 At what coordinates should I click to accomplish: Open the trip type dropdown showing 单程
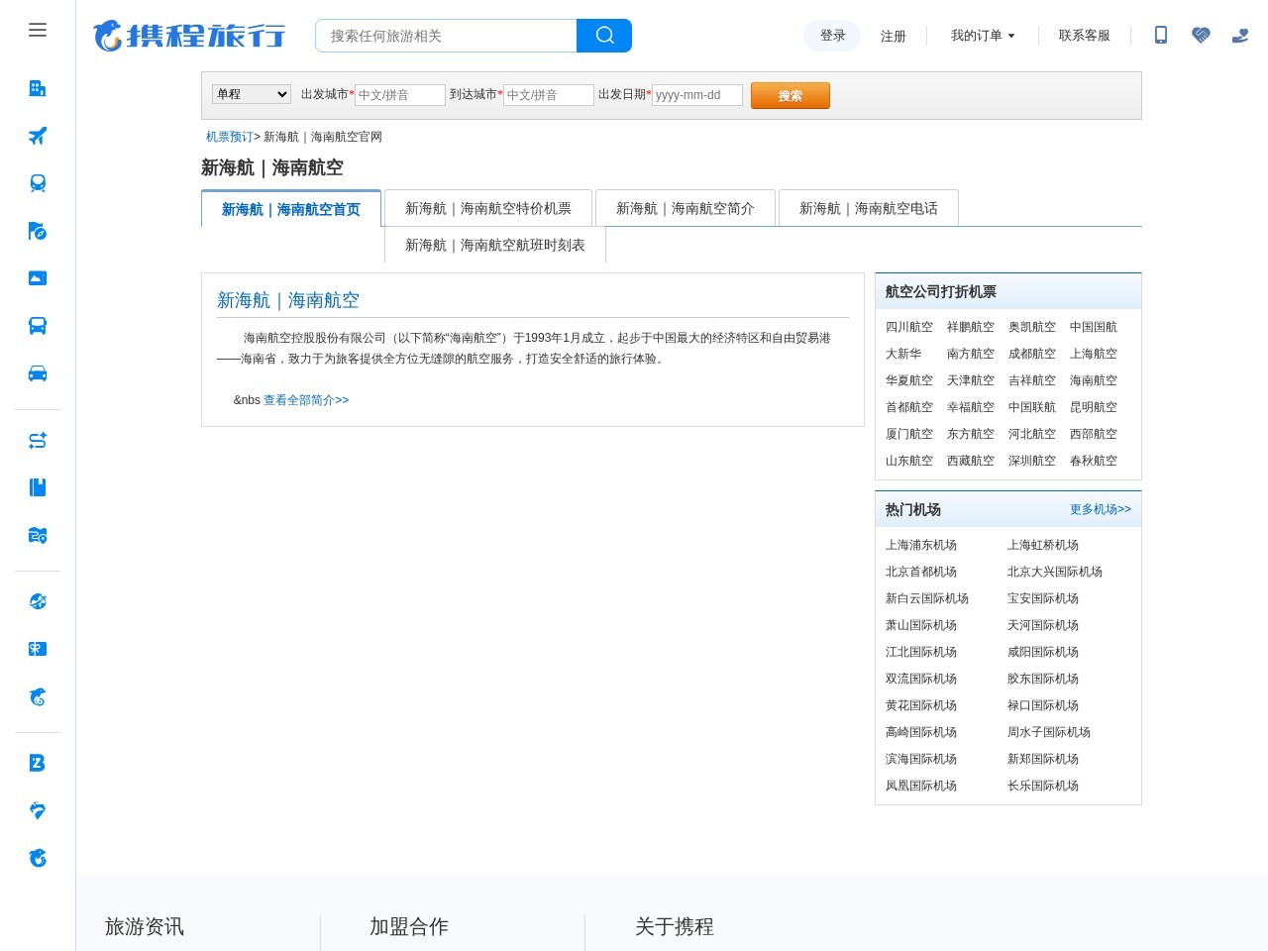(251, 94)
